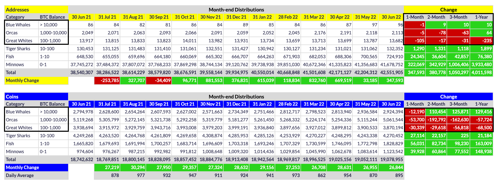Viewport: 497px width, 184px height.
Task: Click the "18,742,632" total coins cell
Action: click(x=81, y=159)
